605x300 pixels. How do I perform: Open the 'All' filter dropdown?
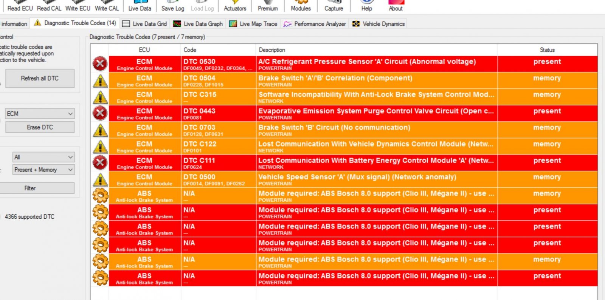[x=43, y=157]
